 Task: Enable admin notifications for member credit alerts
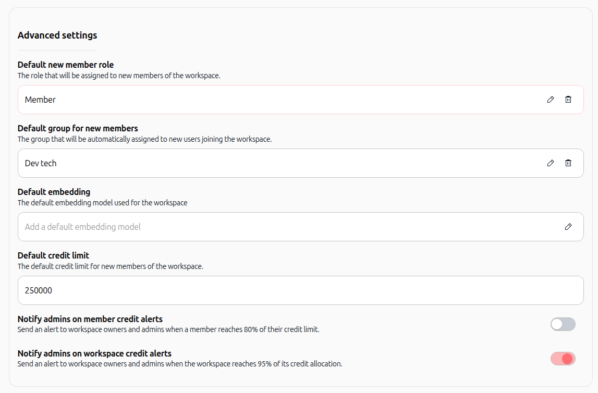pyautogui.click(x=563, y=324)
